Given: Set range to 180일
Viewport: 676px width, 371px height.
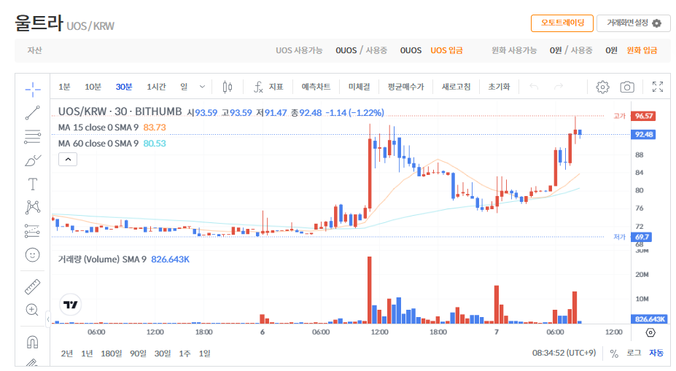Looking at the screenshot, I should click(x=112, y=354).
